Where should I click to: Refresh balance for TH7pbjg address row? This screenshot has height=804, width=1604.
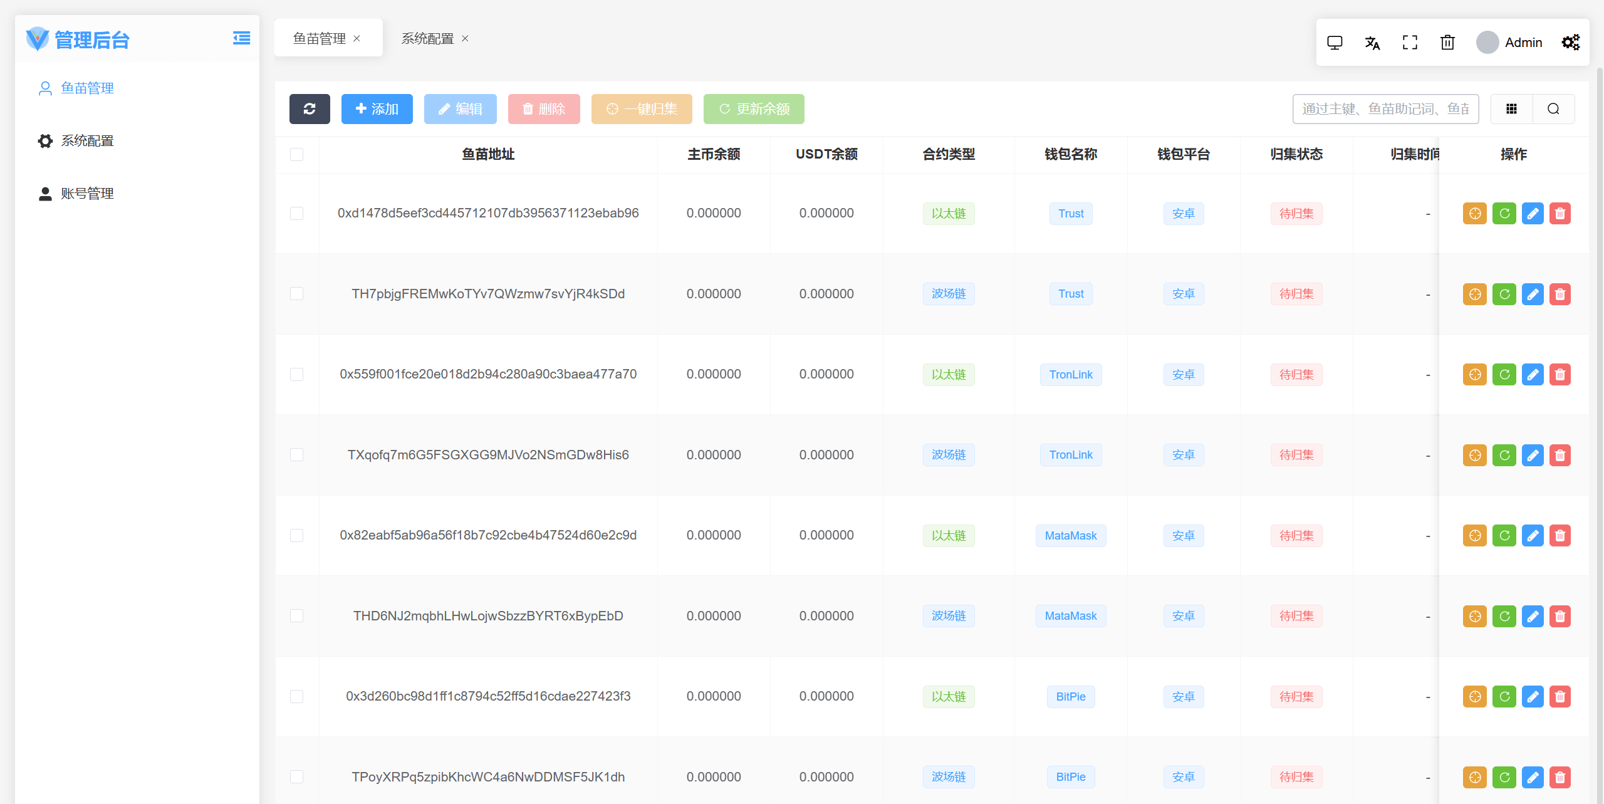coord(1504,294)
